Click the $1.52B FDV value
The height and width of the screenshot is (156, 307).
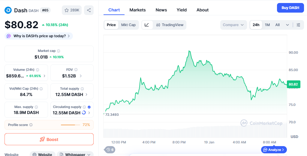[69, 76]
